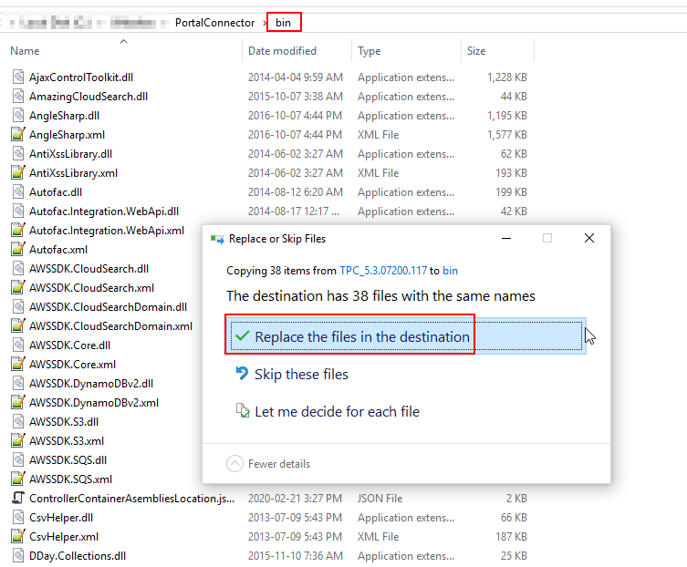
Task: Click the AWSSDK.DynamoDBv2.xml file icon
Action: pyautogui.click(x=18, y=403)
